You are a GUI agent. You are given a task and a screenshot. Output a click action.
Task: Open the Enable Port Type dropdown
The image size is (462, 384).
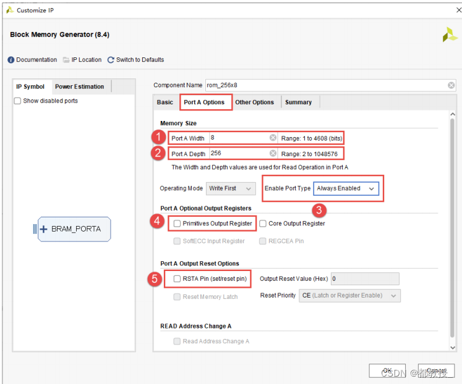coord(346,188)
